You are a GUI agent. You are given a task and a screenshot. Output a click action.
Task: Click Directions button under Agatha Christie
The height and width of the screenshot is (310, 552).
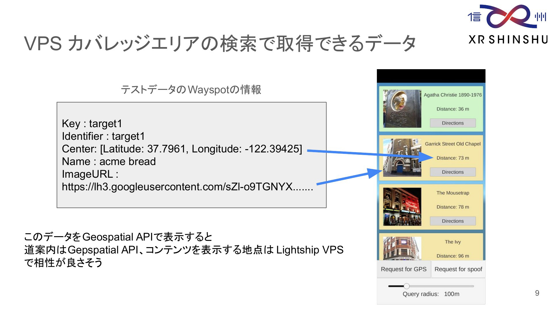[x=453, y=123]
